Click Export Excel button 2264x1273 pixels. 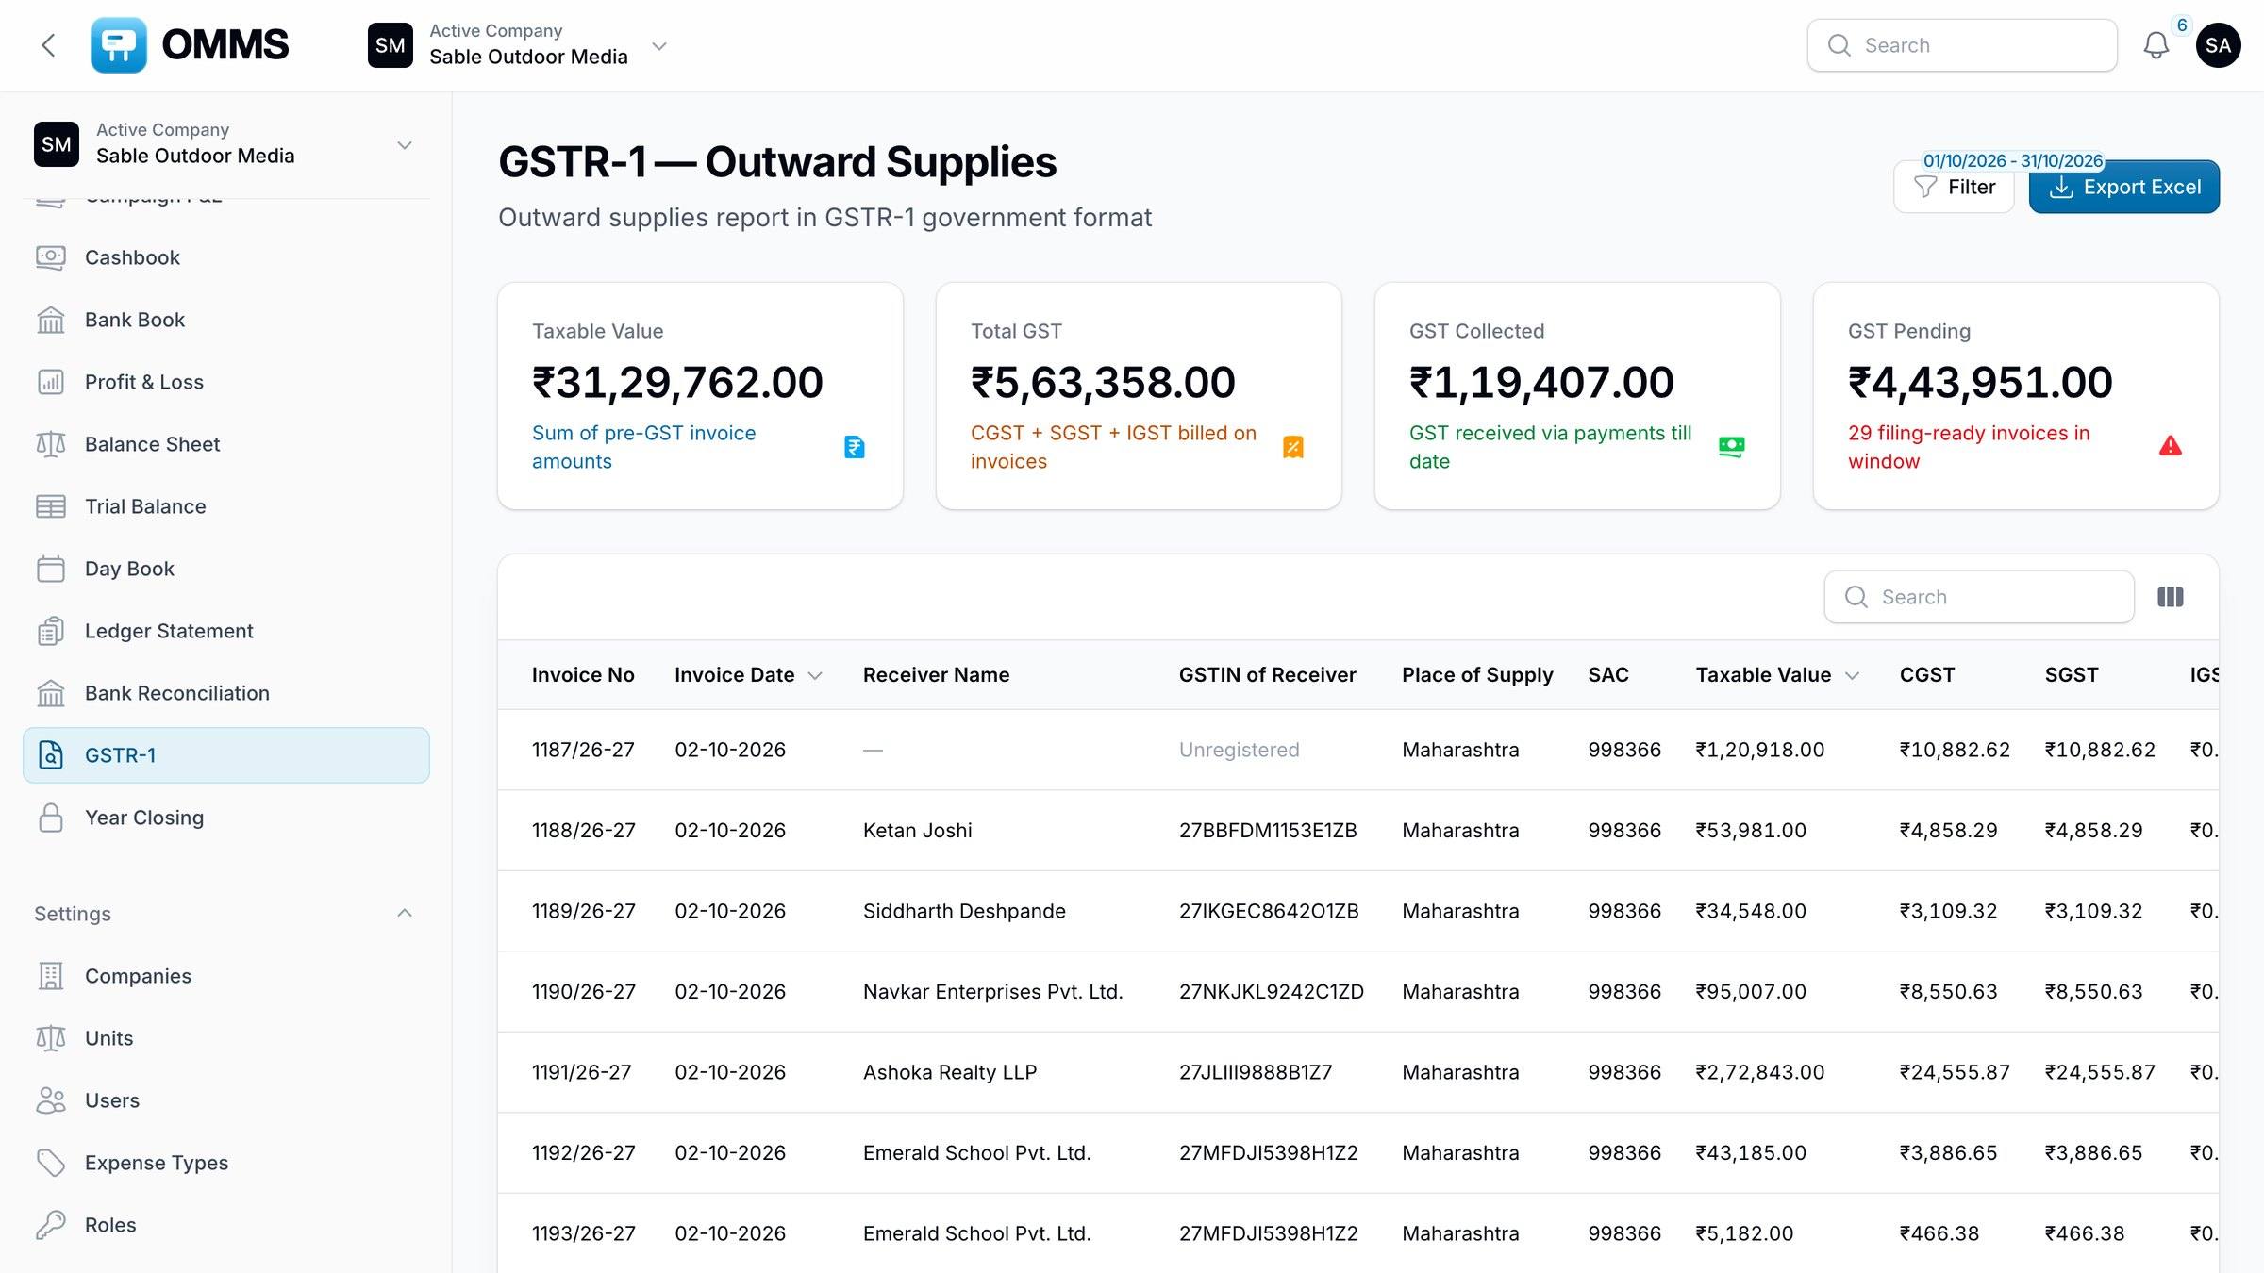pyautogui.click(x=2123, y=187)
